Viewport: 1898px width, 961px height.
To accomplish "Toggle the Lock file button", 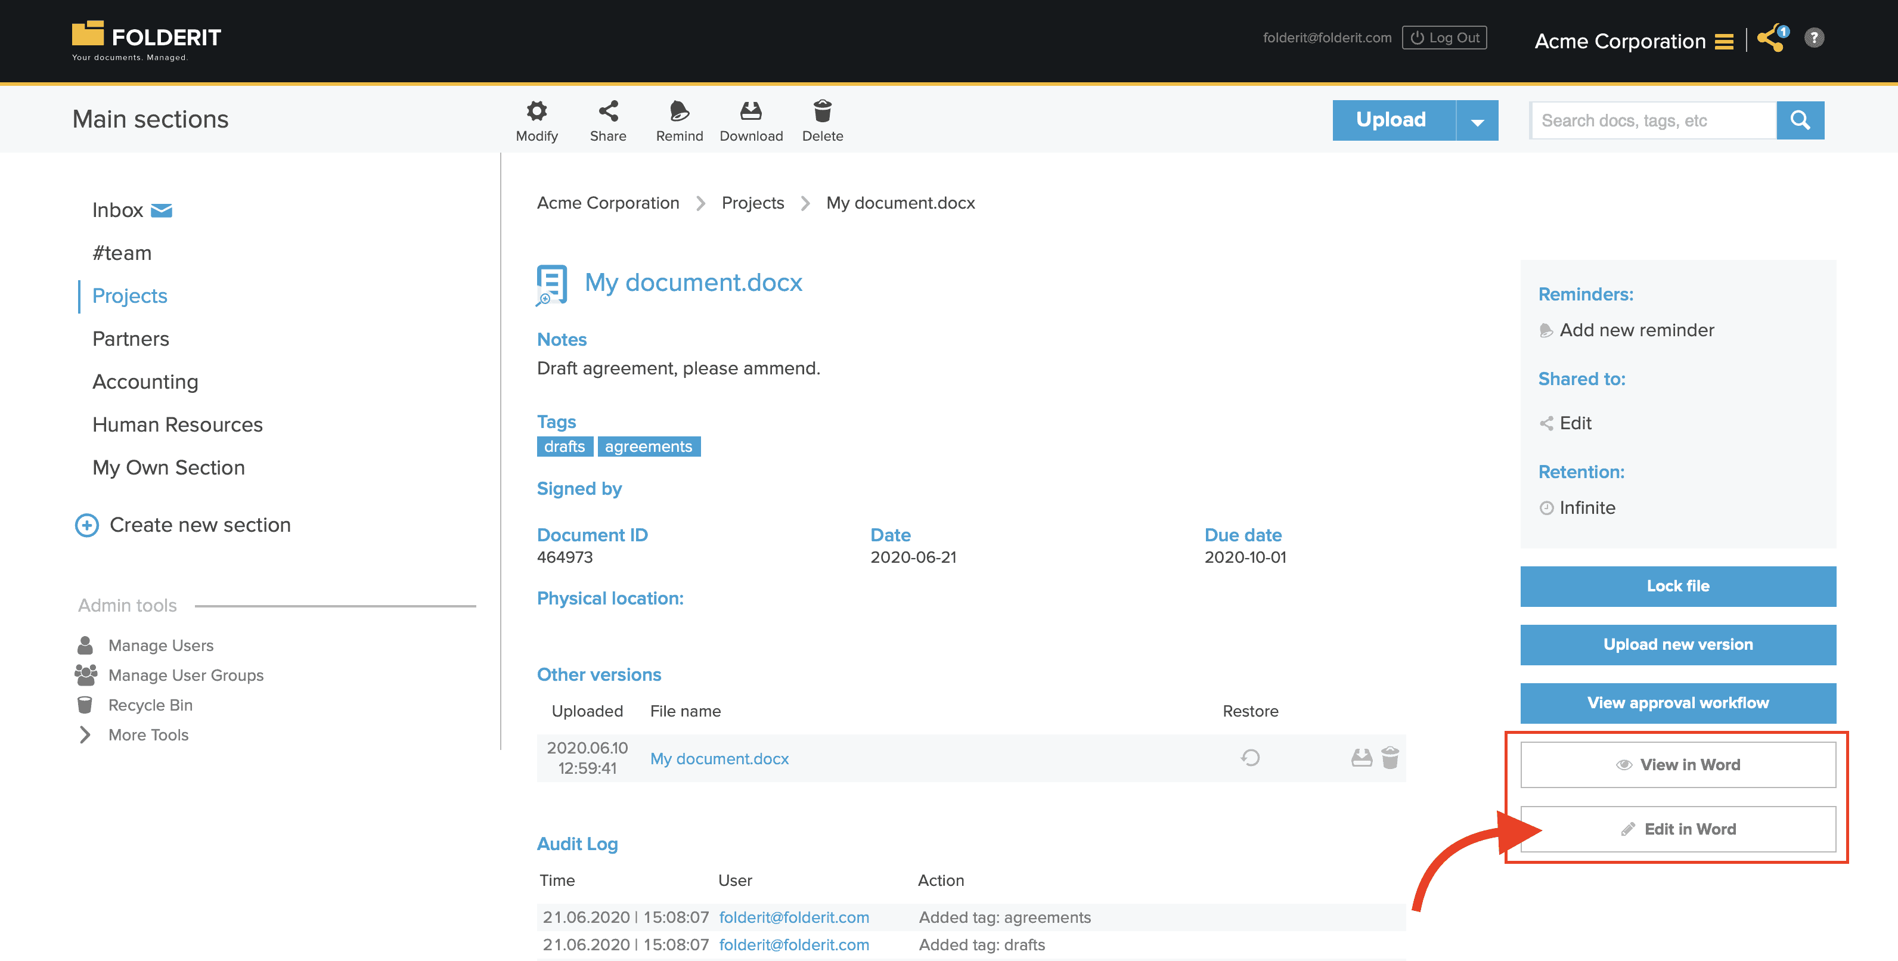I will point(1677,586).
